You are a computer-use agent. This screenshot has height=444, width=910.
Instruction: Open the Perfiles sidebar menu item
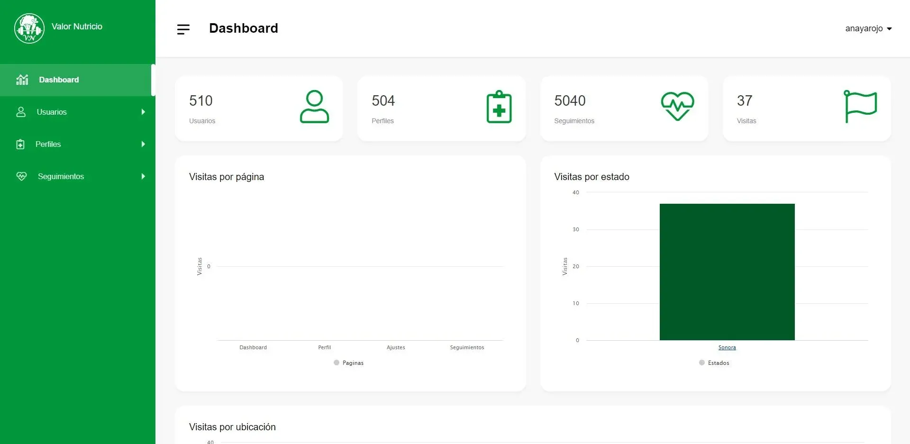point(78,144)
